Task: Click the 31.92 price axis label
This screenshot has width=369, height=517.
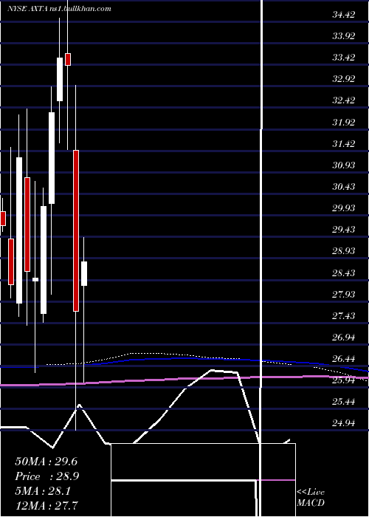Action: [x=344, y=123]
